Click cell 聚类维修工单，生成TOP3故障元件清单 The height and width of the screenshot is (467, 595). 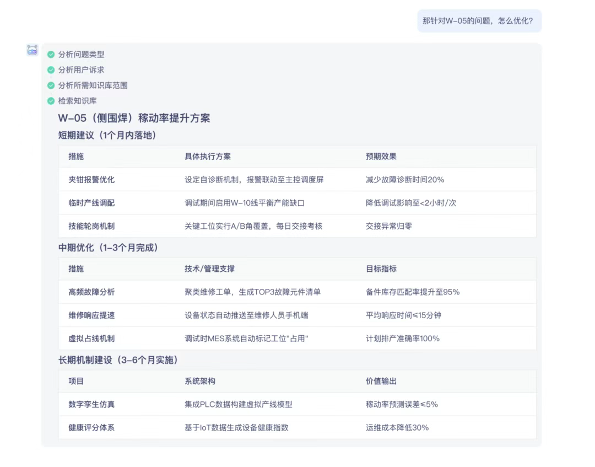(x=253, y=292)
